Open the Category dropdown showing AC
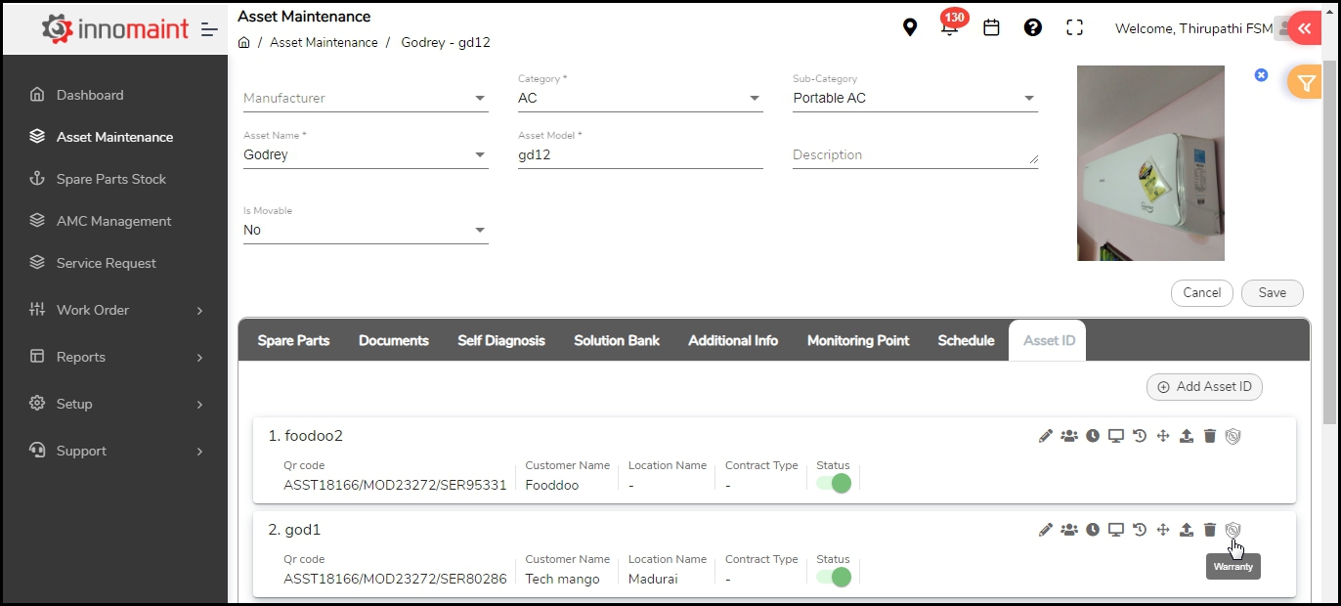This screenshot has height=606, width=1341. tap(639, 98)
